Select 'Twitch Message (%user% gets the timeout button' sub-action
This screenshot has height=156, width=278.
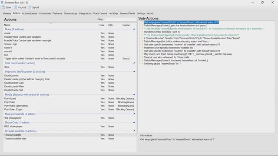coord(175,26)
